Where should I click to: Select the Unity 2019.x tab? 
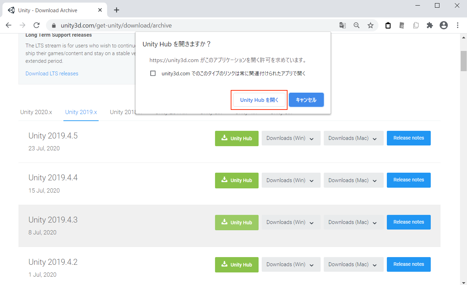81,112
